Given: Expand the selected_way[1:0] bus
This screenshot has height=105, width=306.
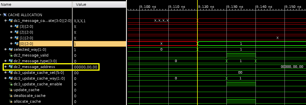Looking at the screenshot, I should pyautogui.click(x=6, y=50).
